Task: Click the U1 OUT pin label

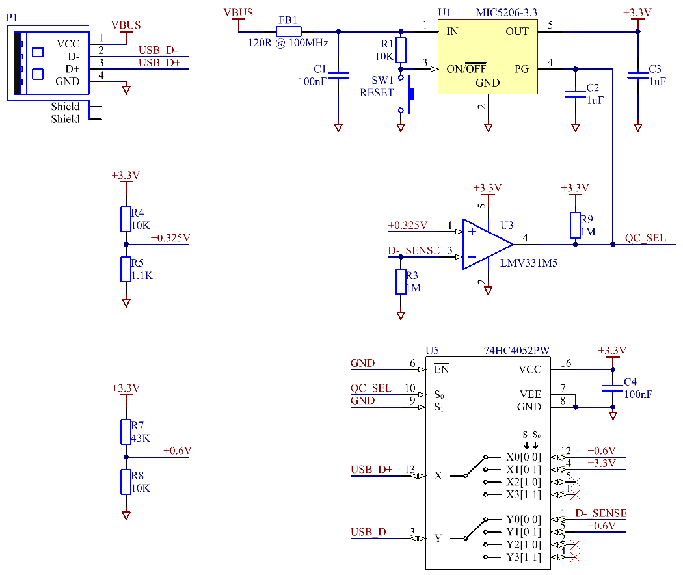Action: click(518, 31)
